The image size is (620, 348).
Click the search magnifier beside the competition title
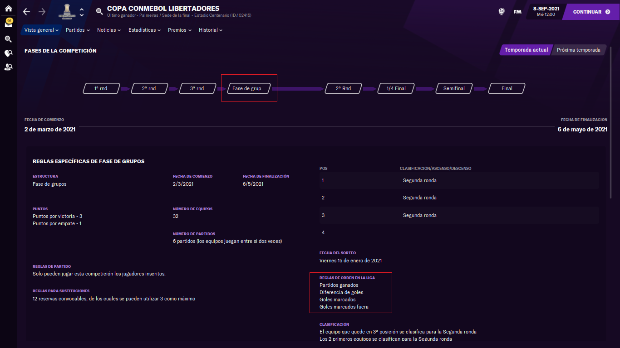[x=99, y=12]
